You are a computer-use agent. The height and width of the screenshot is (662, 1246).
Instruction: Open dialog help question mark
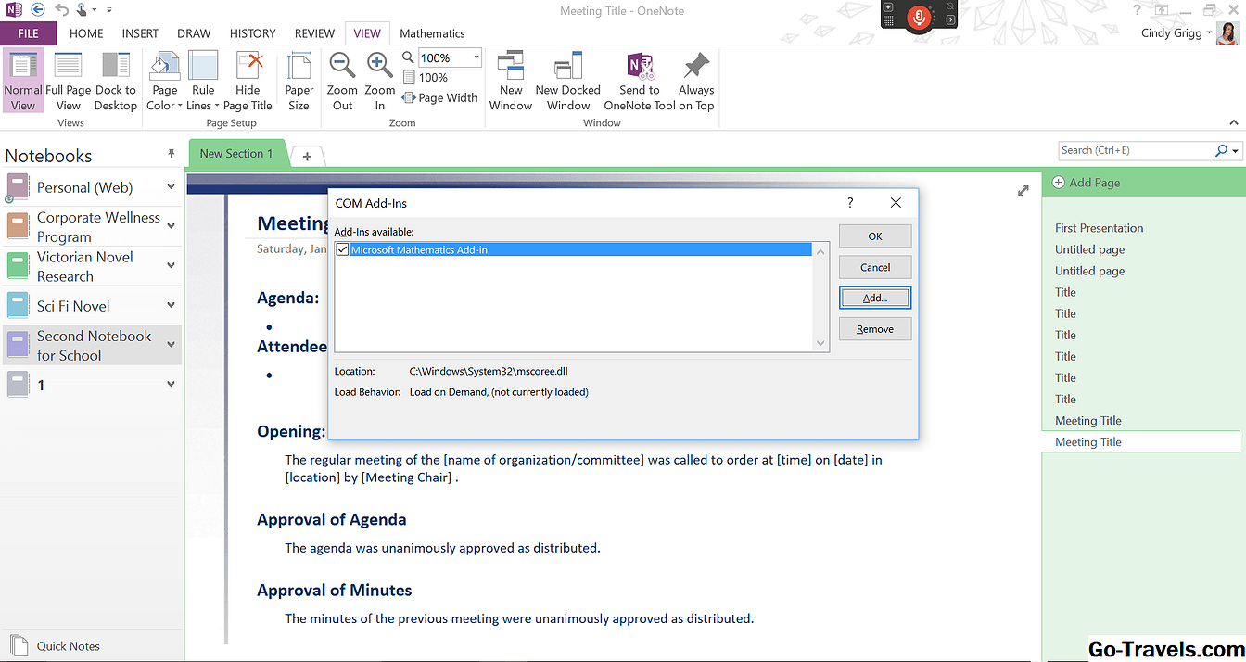pyautogui.click(x=850, y=203)
